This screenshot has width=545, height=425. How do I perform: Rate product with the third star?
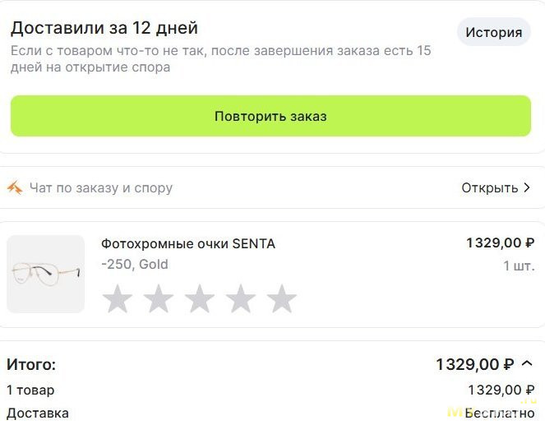tap(200, 299)
